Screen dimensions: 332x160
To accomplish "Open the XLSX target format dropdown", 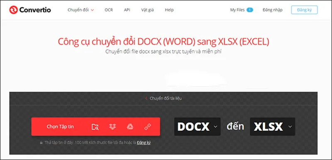I will pyautogui.click(x=273, y=127).
